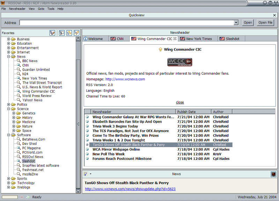Screen dimensions: 279x201
Task: Click the green arrow icon in status bar
Action: click(x=28, y=197)
